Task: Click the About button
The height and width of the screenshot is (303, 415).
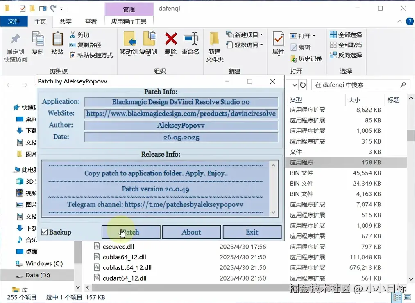Action: tap(191, 232)
